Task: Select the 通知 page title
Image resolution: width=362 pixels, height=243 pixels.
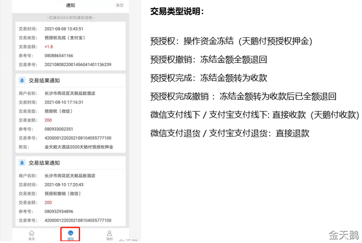Action: tap(70, 5)
